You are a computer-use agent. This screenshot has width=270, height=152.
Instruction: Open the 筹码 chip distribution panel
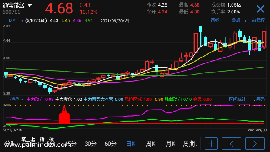coord(258,99)
